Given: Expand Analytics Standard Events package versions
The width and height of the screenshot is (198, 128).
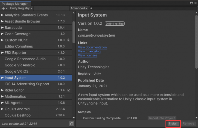Looking at the screenshot, I should pos(2,15).
